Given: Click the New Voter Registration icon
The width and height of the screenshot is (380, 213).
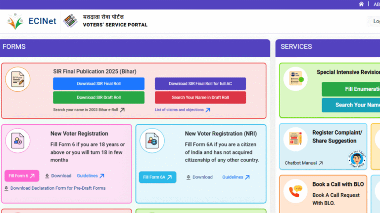Looking at the screenshot, I should tap(18, 141).
